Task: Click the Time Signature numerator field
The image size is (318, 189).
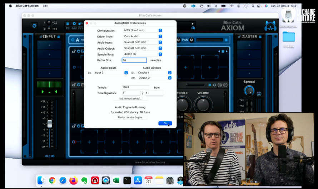Action: tap(131, 93)
